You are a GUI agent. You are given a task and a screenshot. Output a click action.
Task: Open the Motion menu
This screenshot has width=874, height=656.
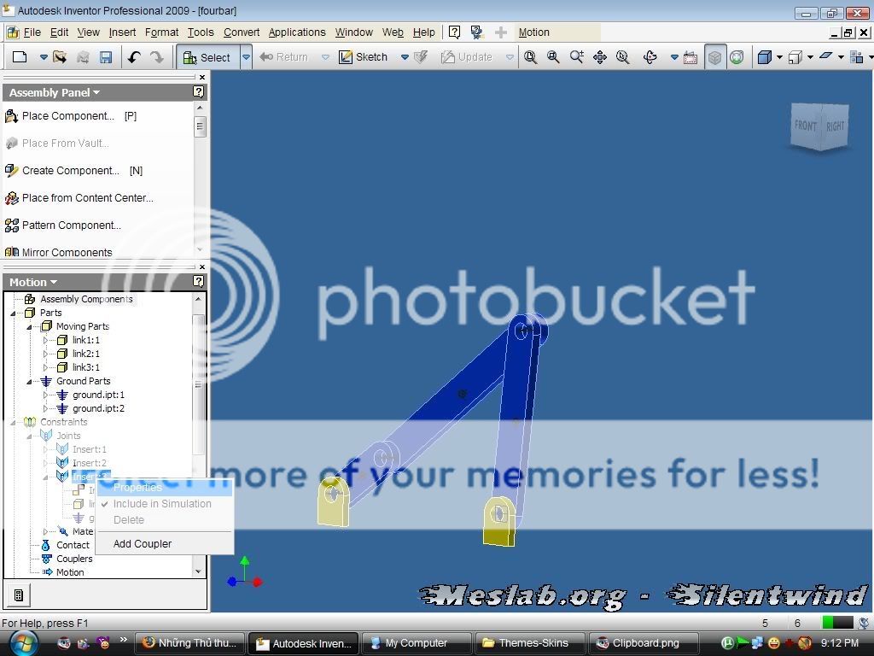tap(534, 32)
